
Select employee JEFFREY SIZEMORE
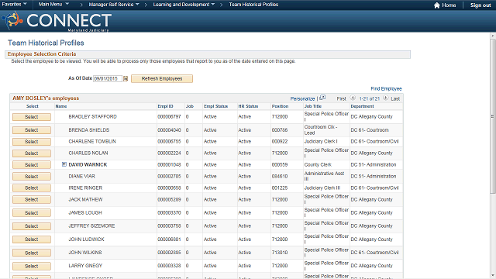(x=32, y=226)
